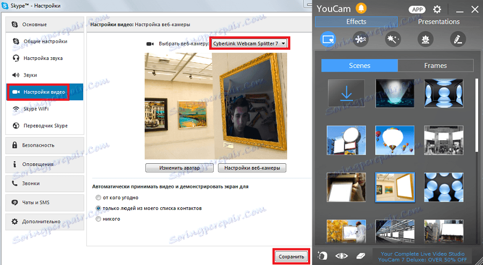The height and width of the screenshot is (265, 483).
Task: Click the eraser clear effects icon
Action: pyautogui.click(x=361, y=255)
